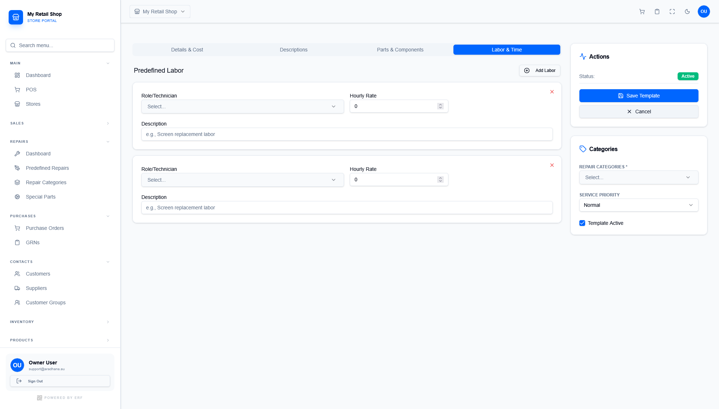Cancel the template editing
719x409 pixels.
(x=639, y=112)
